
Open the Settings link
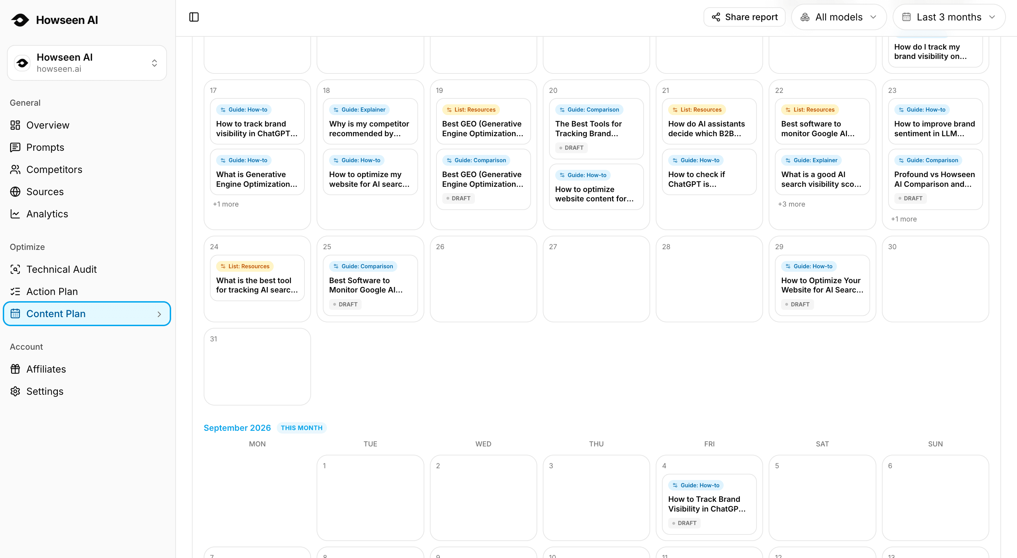coord(87,391)
